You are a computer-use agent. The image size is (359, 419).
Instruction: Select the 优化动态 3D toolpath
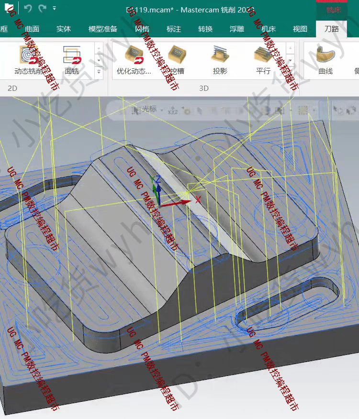134,60
